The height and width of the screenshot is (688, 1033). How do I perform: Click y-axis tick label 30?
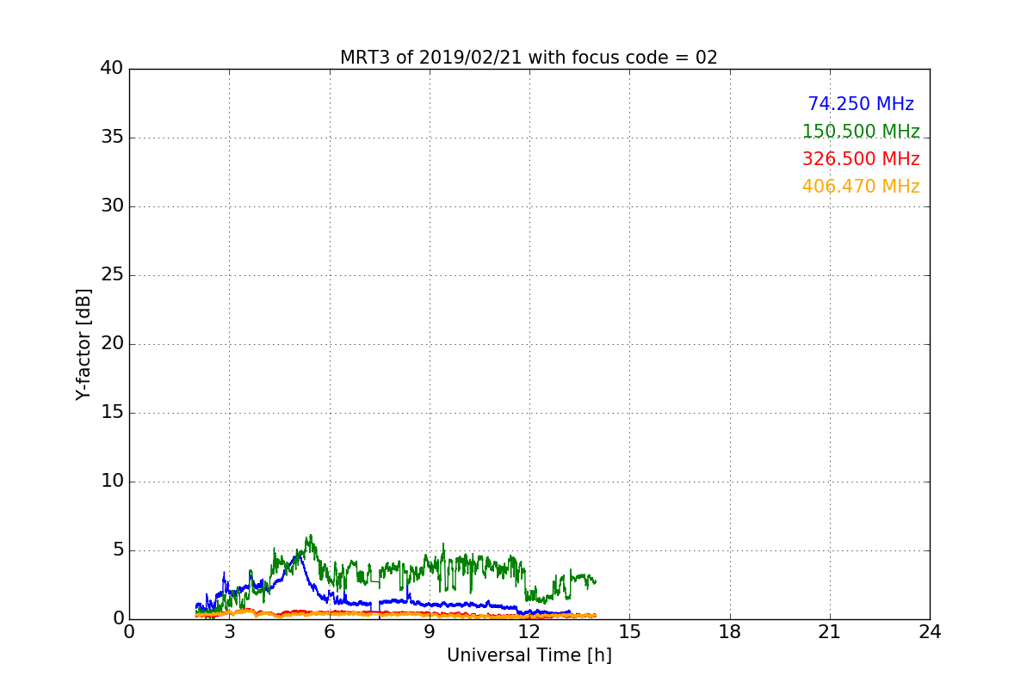112,206
